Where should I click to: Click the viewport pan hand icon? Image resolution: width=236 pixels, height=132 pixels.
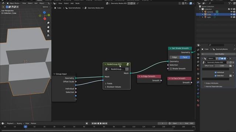(x=48, y=27)
